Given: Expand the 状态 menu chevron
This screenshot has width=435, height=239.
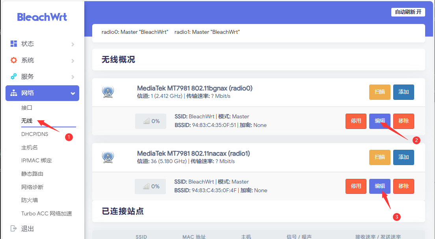Looking at the screenshot, I should [72, 44].
